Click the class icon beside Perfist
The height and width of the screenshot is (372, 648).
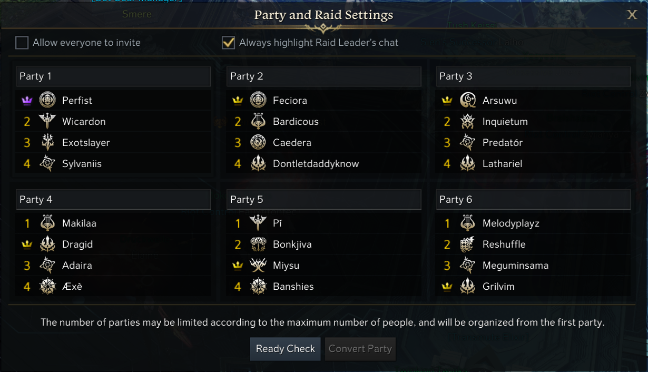tap(47, 100)
